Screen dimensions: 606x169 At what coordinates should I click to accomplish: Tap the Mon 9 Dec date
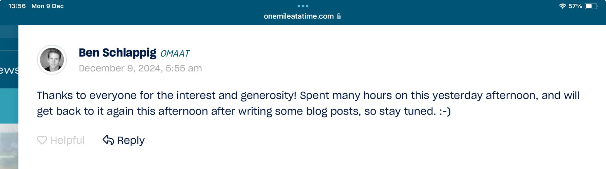(x=48, y=6)
